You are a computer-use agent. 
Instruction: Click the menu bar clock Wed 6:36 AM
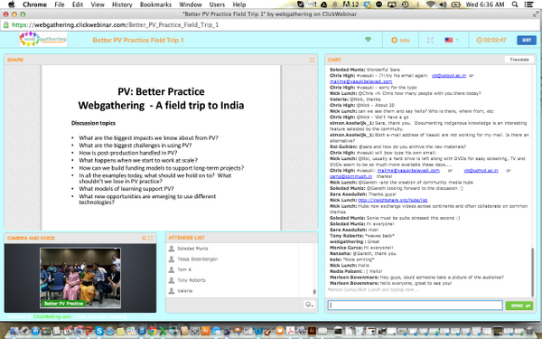[486, 5]
